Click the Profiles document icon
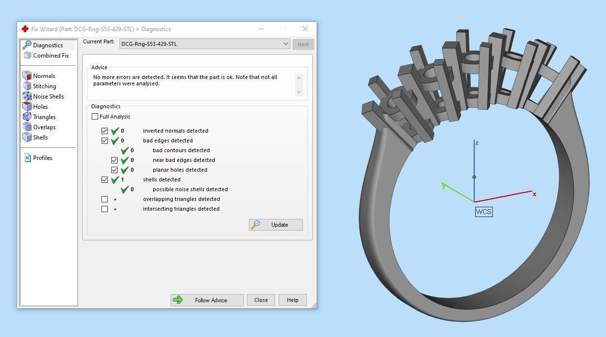606x337 pixels. click(x=28, y=158)
